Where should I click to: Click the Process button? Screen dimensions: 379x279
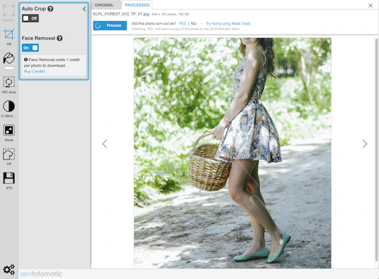point(110,26)
